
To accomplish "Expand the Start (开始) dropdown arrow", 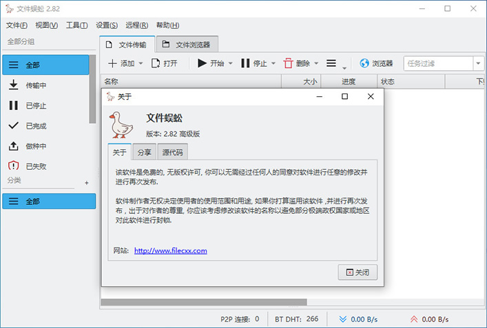I will [231, 63].
